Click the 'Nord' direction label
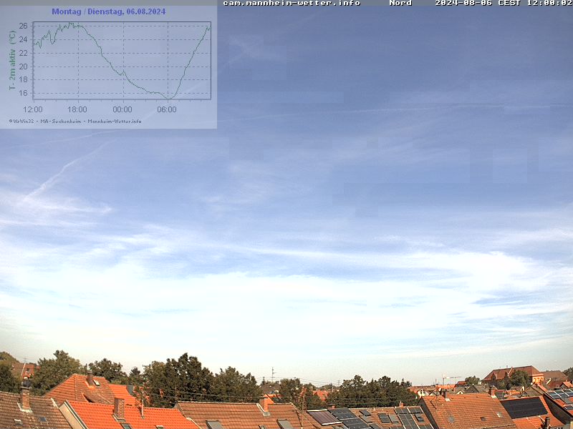 pyautogui.click(x=400, y=4)
